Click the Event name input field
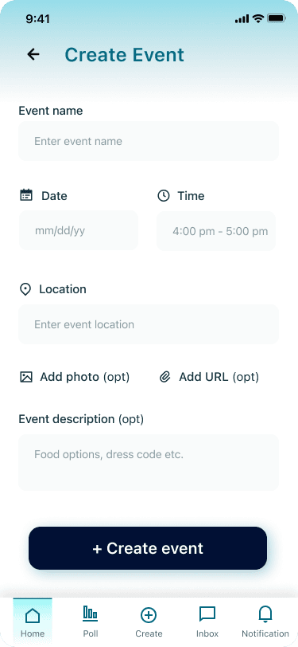This screenshot has height=647, width=298. [x=149, y=141]
